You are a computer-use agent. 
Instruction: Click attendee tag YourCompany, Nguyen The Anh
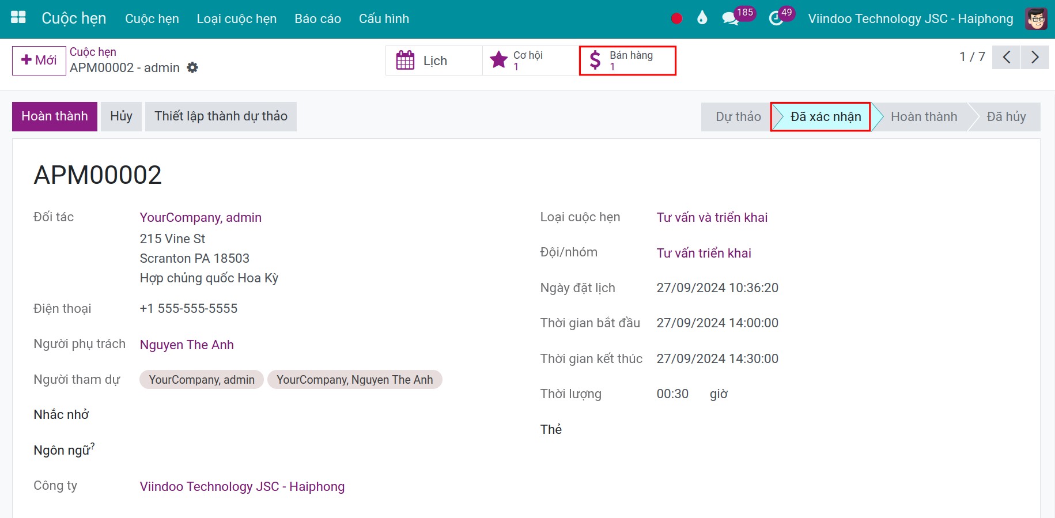[355, 380]
